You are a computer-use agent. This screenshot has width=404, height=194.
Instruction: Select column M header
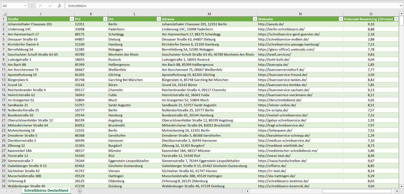pyautogui.click(x=209, y=14)
